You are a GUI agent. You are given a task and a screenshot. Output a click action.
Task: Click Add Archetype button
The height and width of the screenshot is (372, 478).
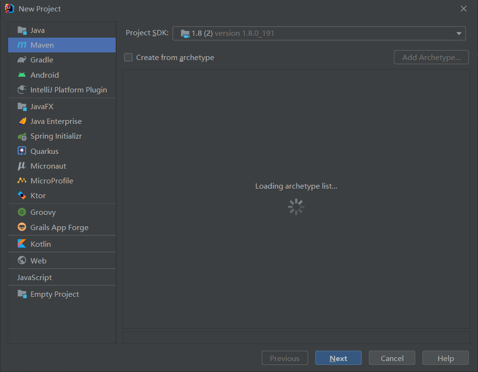[431, 57]
